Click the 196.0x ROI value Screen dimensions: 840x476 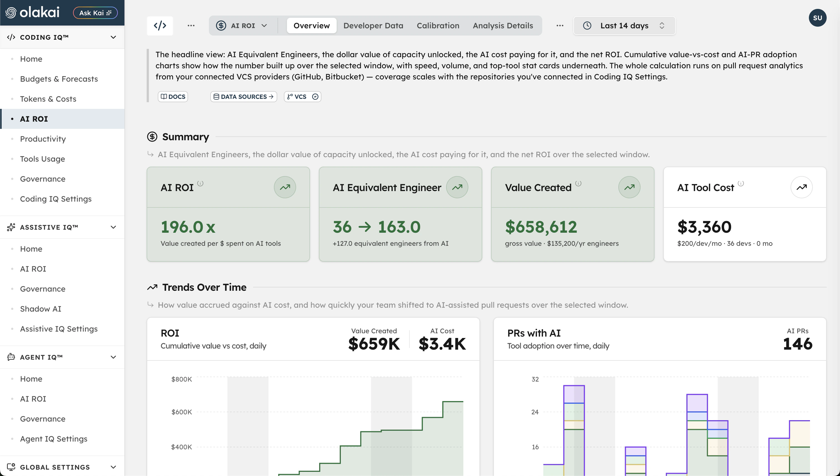(x=188, y=227)
